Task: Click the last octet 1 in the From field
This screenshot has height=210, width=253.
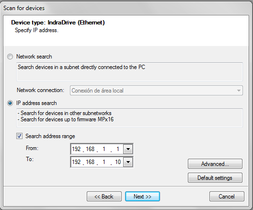Action: (x=118, y=149)
